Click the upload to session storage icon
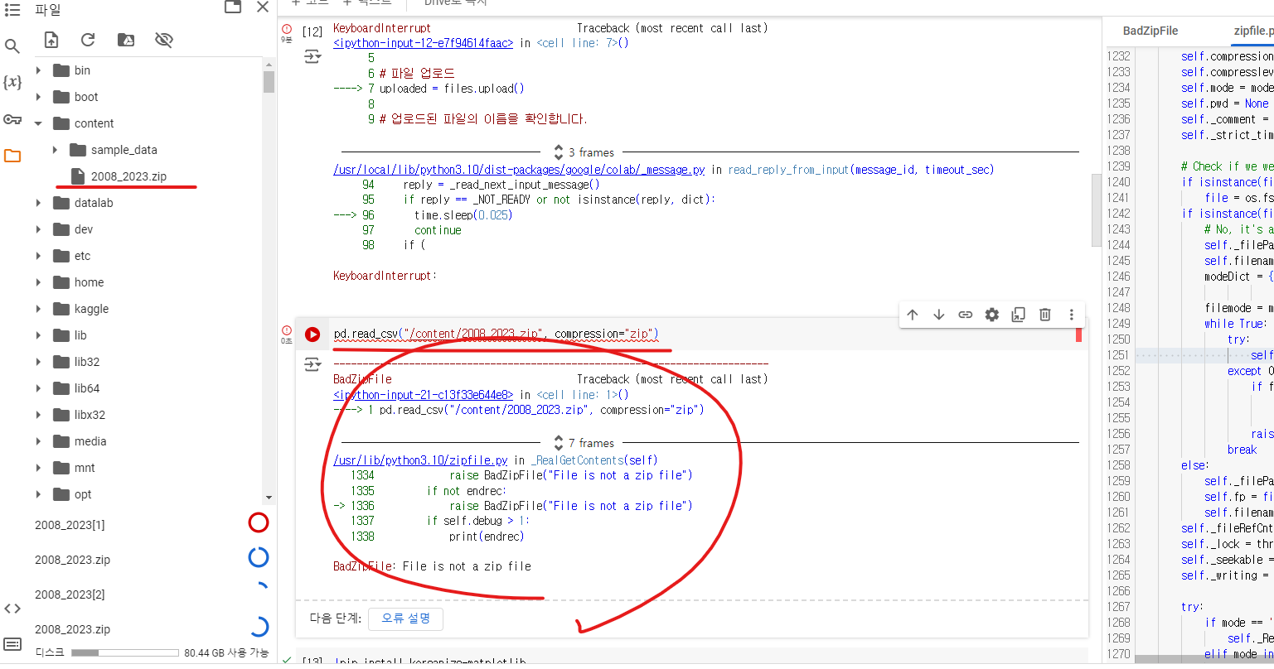 coord(51,40)
